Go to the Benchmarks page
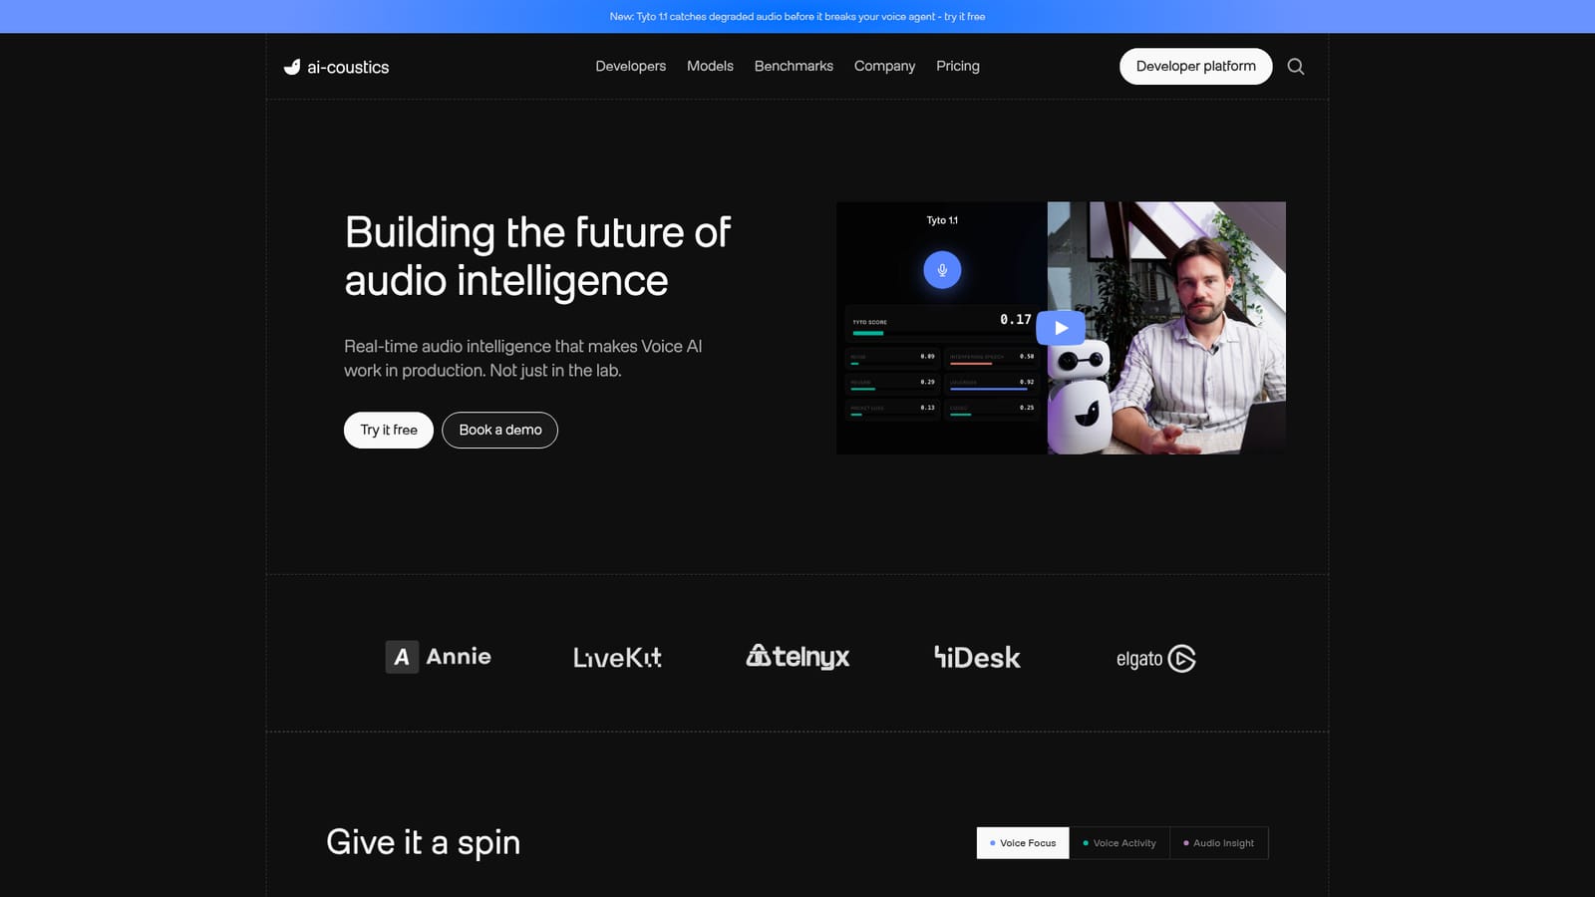This screenshot has width=1595, height=897. pos(794,66)
